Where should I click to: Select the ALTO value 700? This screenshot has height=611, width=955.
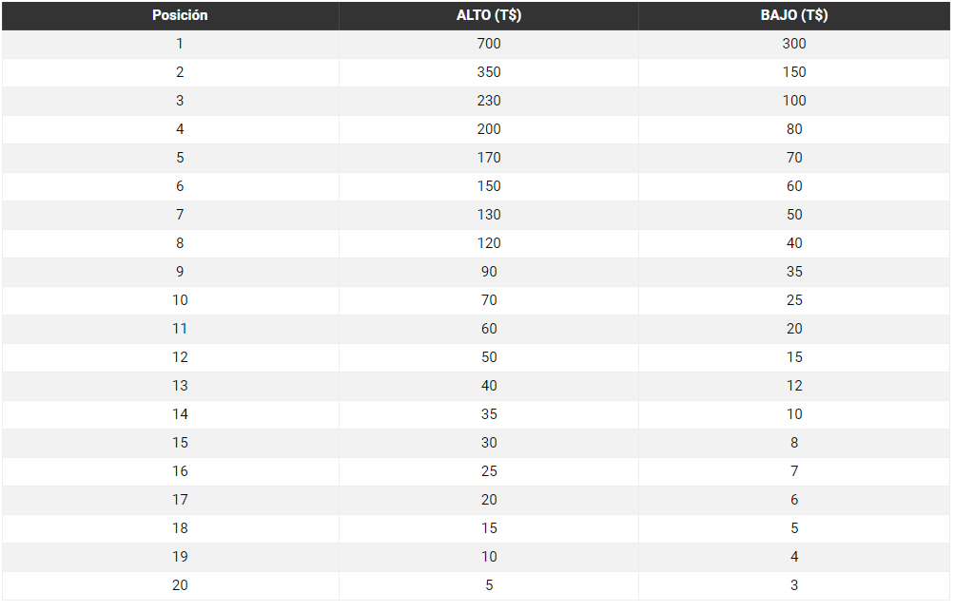click(489, 44)
